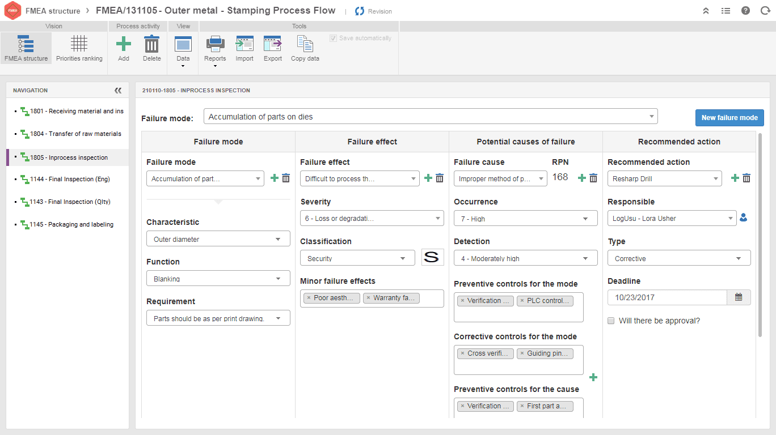This screenshot has height=435, width=776.
Task: Click the Copy data tool
Action: coord(305,48)
